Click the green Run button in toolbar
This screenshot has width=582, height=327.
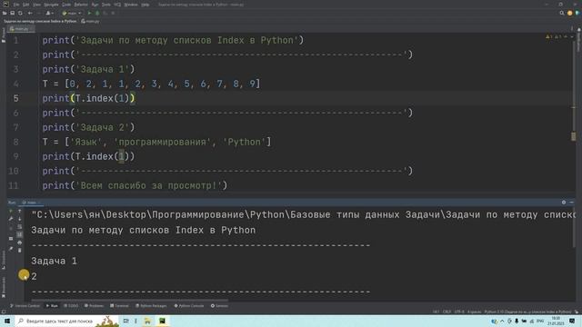click(x=89, y=13)
